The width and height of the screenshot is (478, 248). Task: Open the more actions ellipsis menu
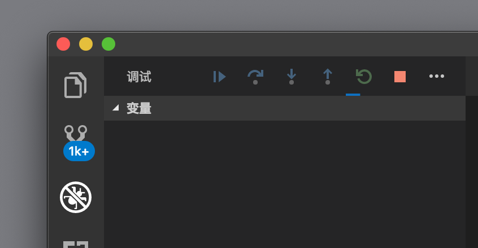[437, 76]
